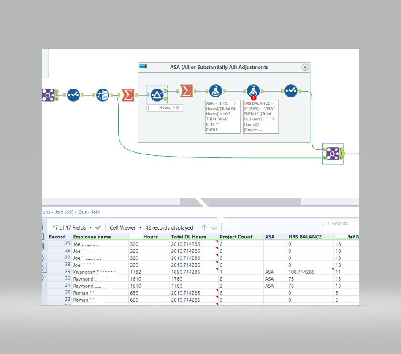
Task: Click the 'Join (69)' breadcrumb link
Action: click(x=62, y=212)
